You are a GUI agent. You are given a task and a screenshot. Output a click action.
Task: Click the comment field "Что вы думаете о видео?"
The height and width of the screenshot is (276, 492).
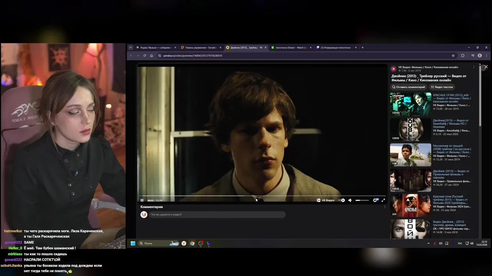(x=217, y=214)
